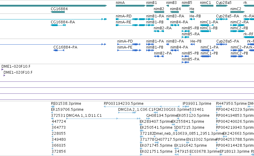Select the nimA-RE transcript glyph
Viewport: 254px width, 156px height.
coord(131,25)
